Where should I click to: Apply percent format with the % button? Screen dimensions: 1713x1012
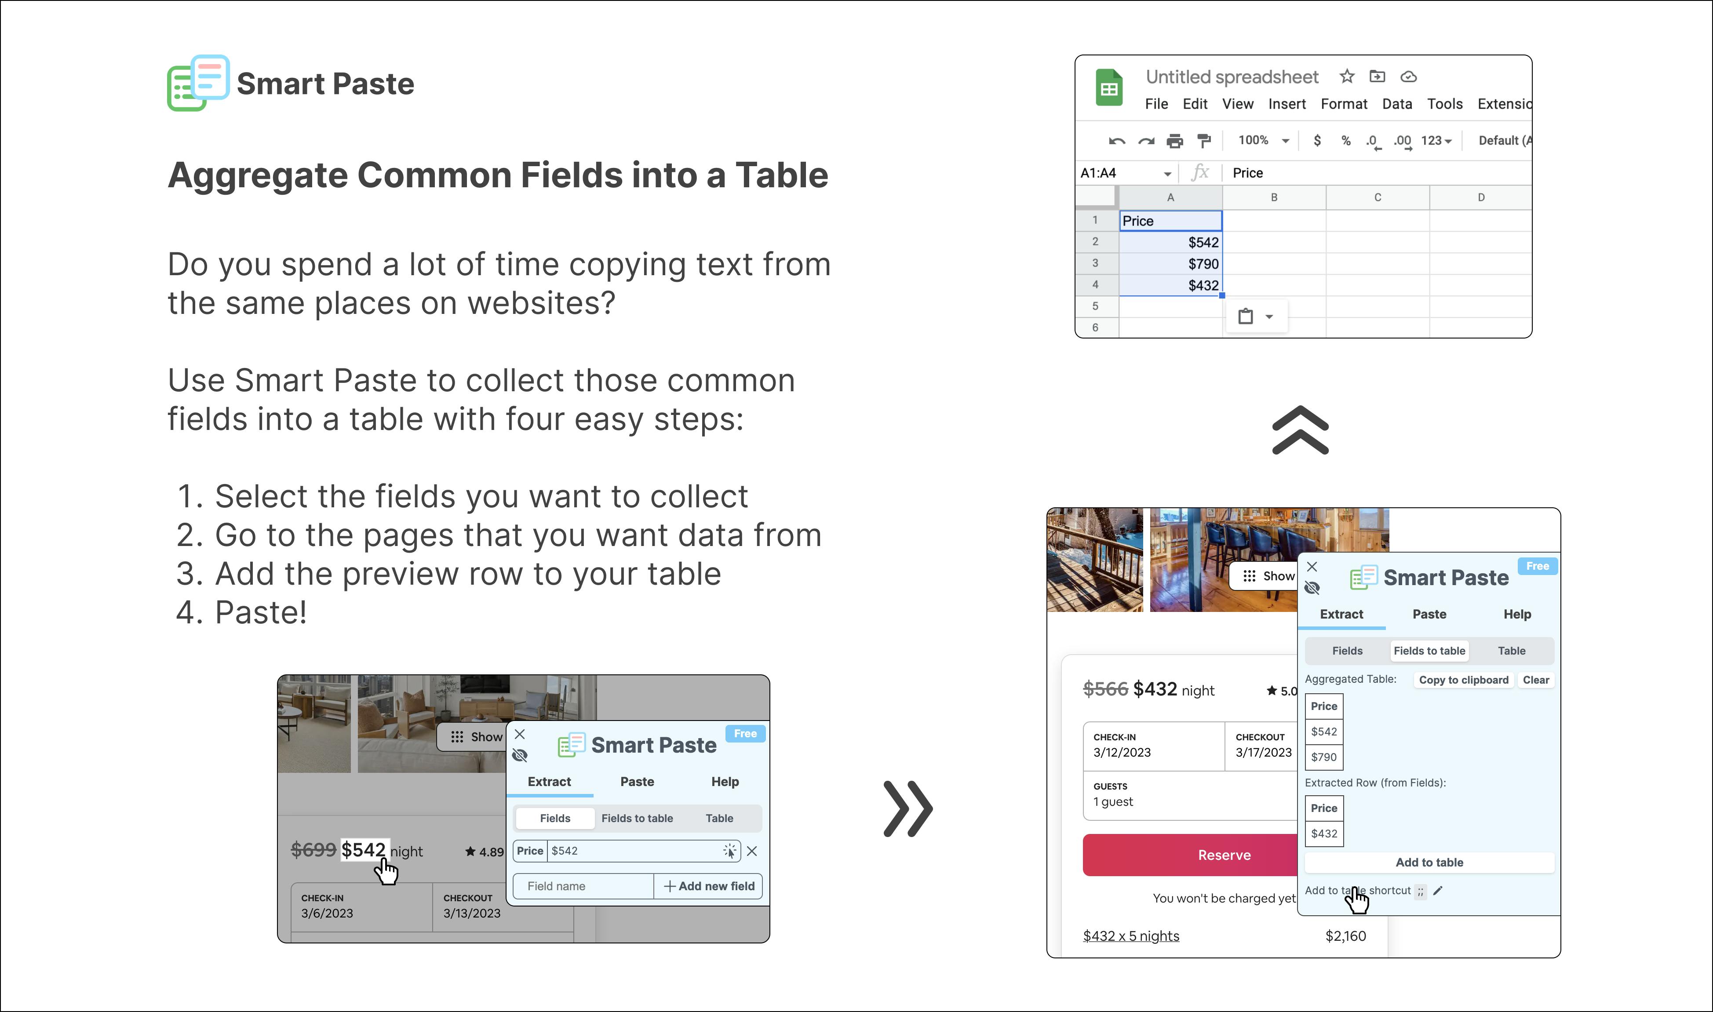tap(1346, 141)
